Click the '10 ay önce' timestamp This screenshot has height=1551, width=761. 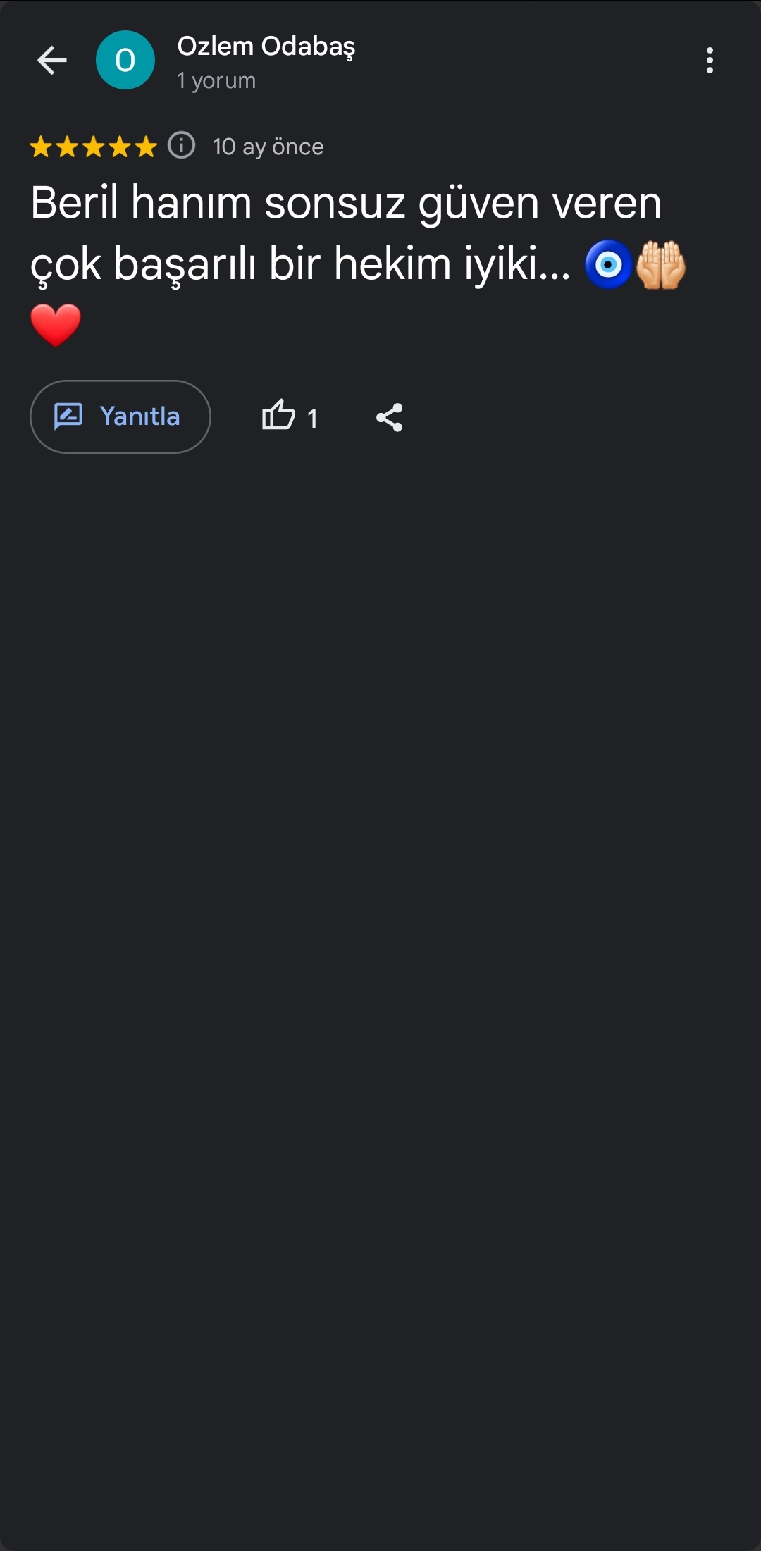[268, 147]
